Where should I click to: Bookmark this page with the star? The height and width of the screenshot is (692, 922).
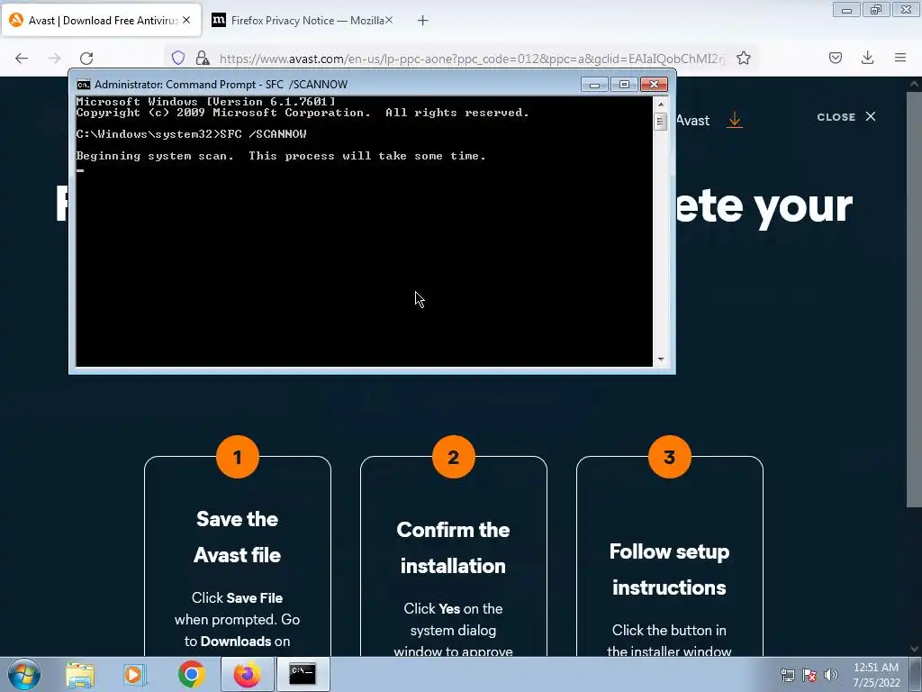click(x=743, y=58)
